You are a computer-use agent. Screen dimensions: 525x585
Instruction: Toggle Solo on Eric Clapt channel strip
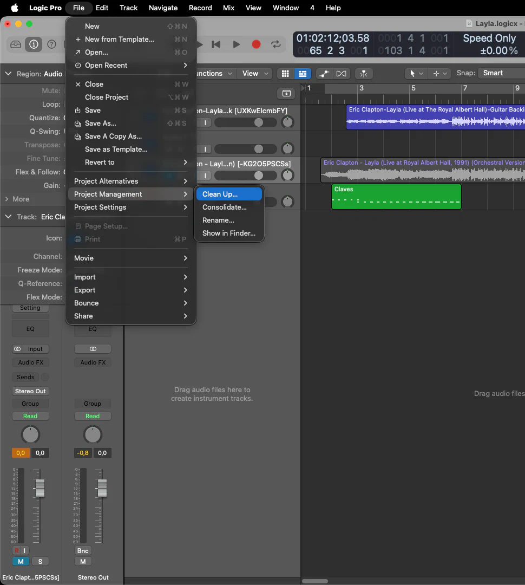pyautogui.click(x=40, y=562)
